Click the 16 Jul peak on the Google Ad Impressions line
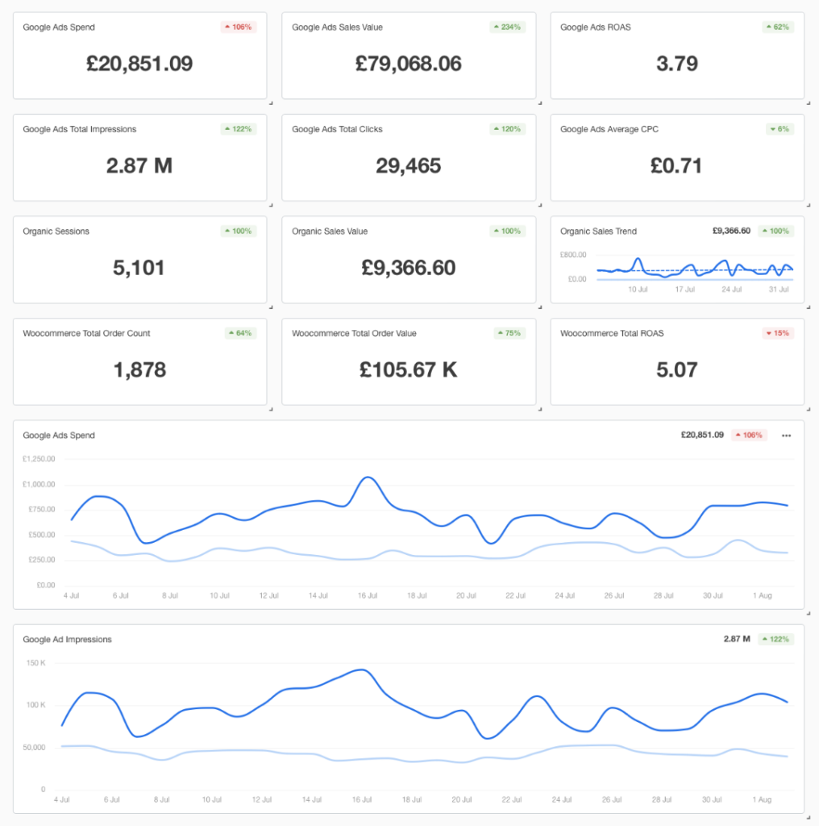 (362, 670)
